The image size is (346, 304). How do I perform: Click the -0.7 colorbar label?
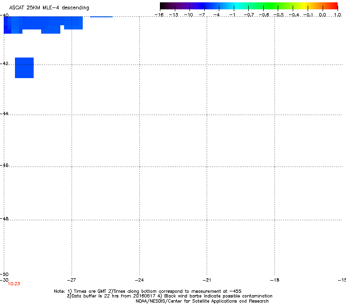(x=249, y=15)
